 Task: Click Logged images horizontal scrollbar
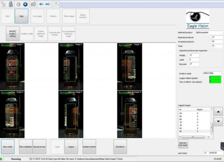194,137
